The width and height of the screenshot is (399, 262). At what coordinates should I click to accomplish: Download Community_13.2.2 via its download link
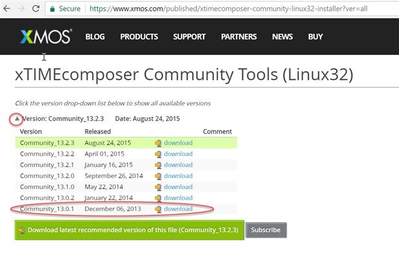coord(178,154)
